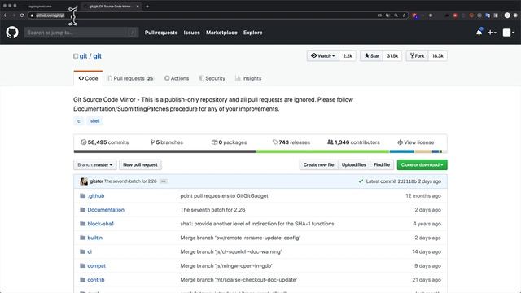Screen dimensions: 521x293
Task: Click the browser forward arrow
Action: tap(14, 15)
